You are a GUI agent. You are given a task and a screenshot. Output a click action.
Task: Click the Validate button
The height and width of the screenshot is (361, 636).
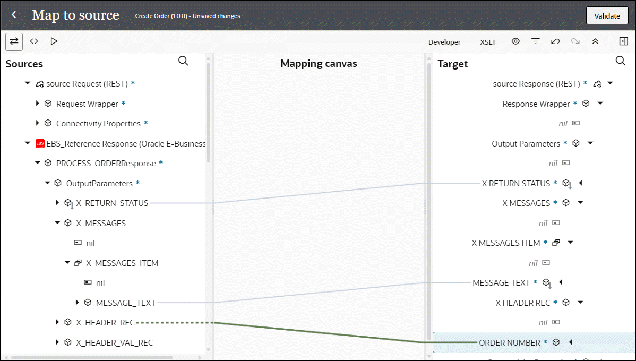click(x=607, y=16)
